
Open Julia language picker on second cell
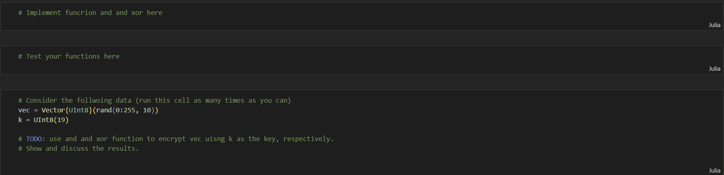(714, 69)
